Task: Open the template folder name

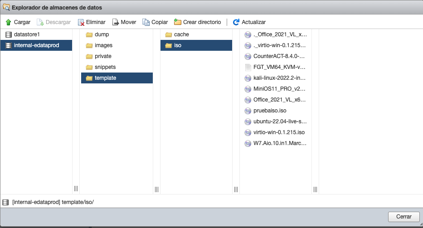Action: tap(106, 78)
